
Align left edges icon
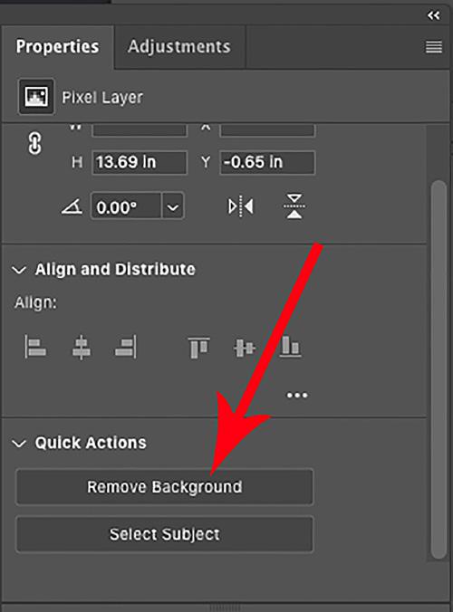tap(35, 347)
